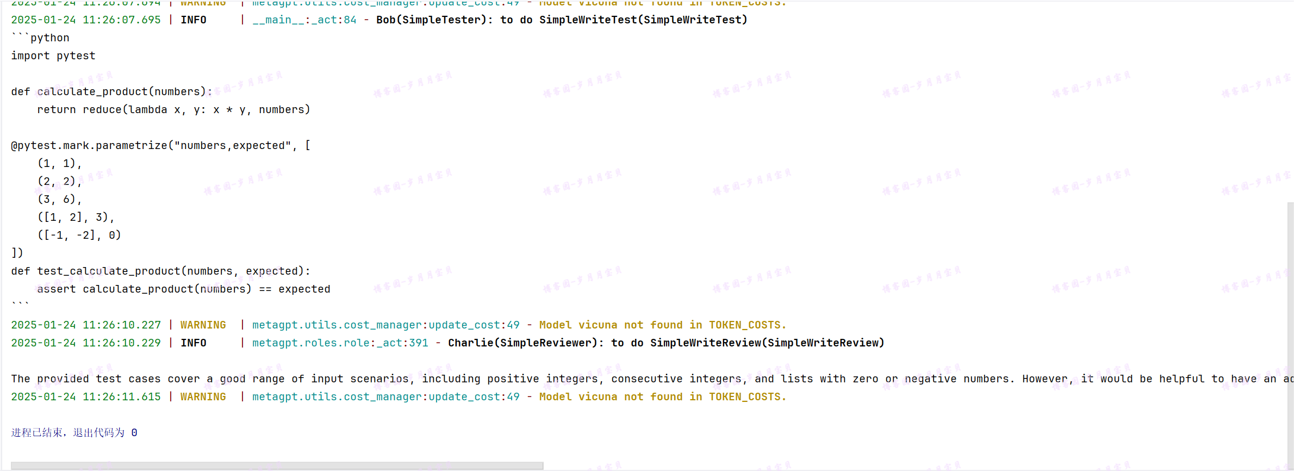Click the WARNING label at 11:26:10.227
Screen dimensions: 1294x471
coord(203,325)
